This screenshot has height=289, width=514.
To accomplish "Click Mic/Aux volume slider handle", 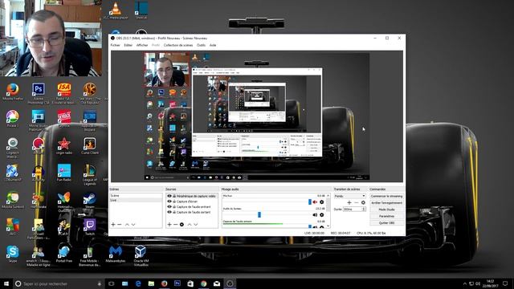I will [310, 201].
